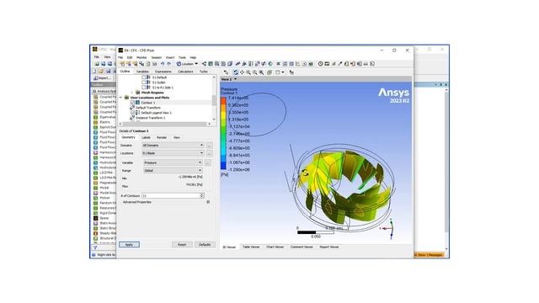Click the Rigid Dynamics icon in Workbench toolbox
The image size is (539, 303).
95,213
